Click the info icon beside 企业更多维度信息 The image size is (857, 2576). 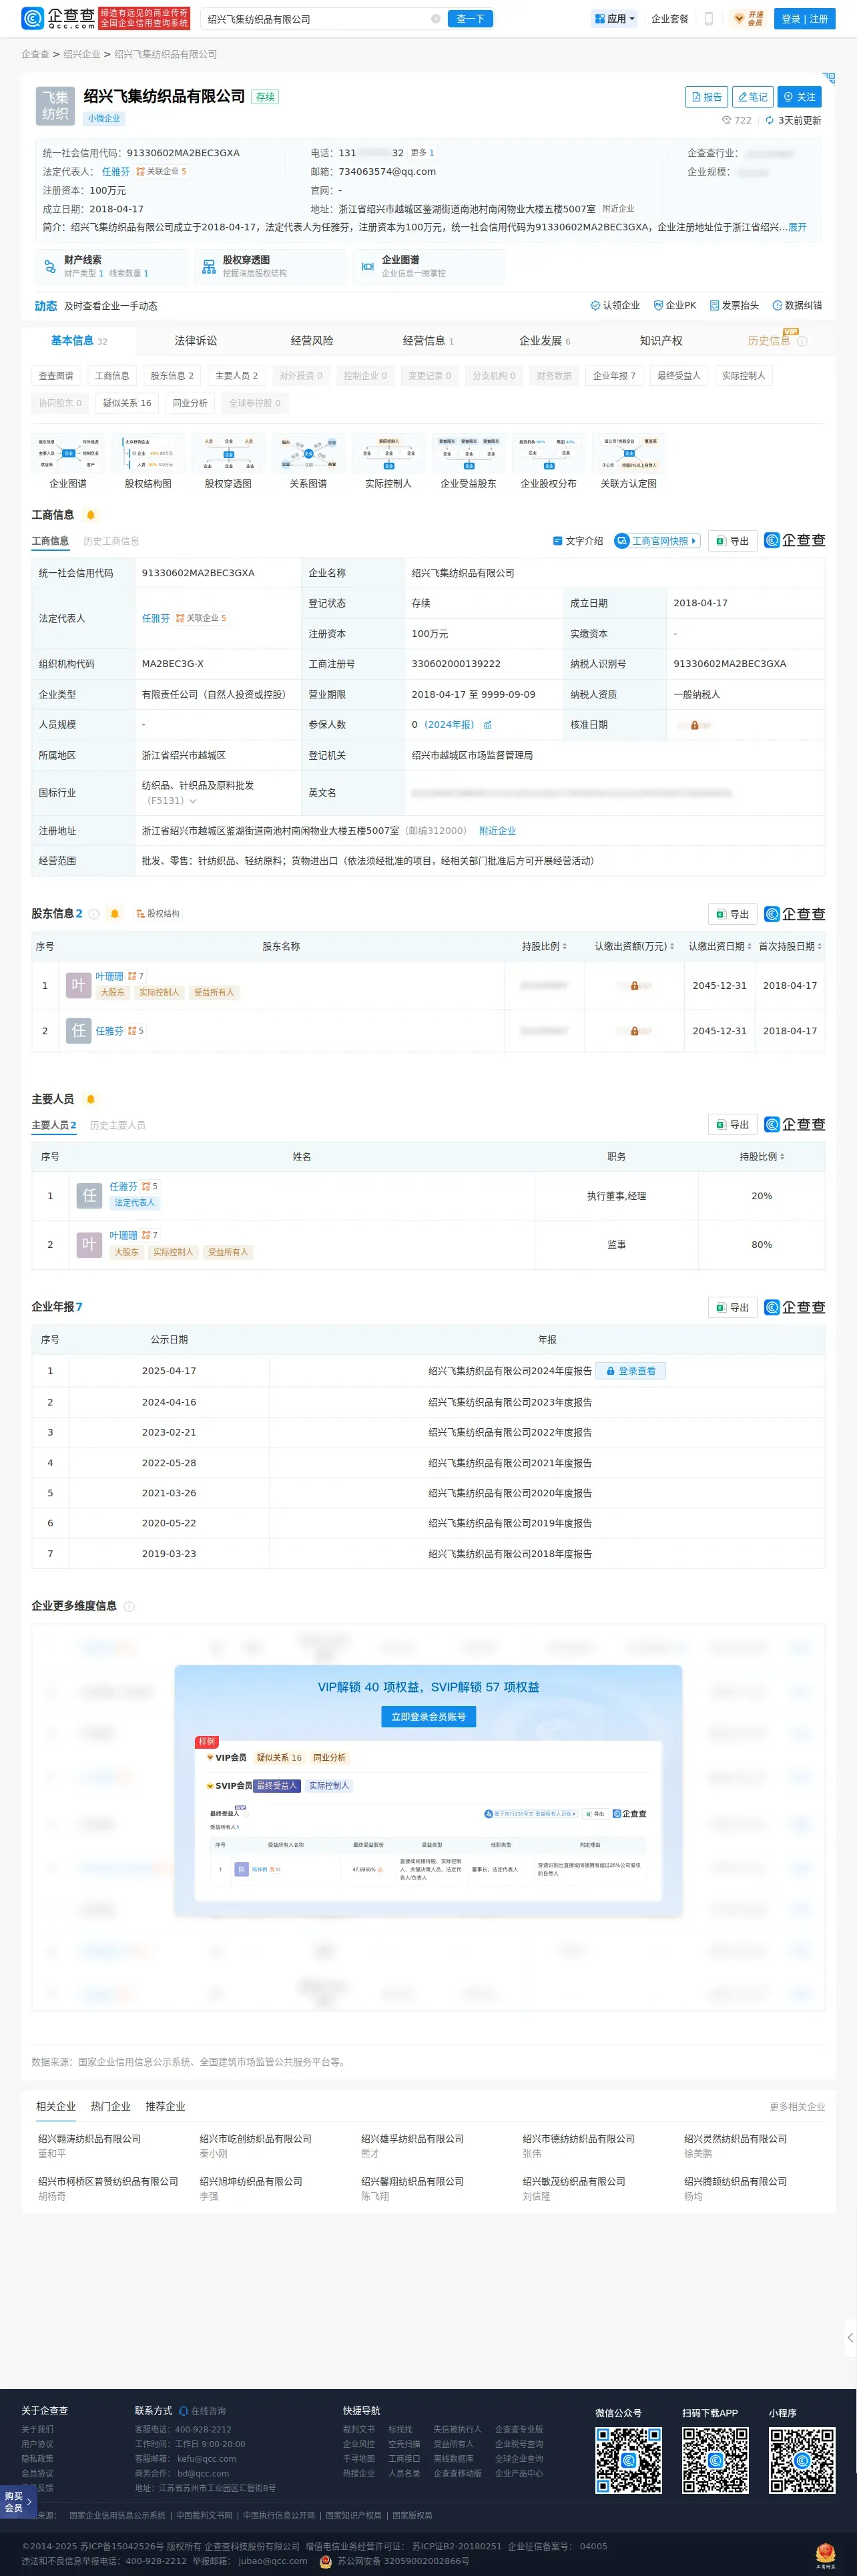[129, 1606]
